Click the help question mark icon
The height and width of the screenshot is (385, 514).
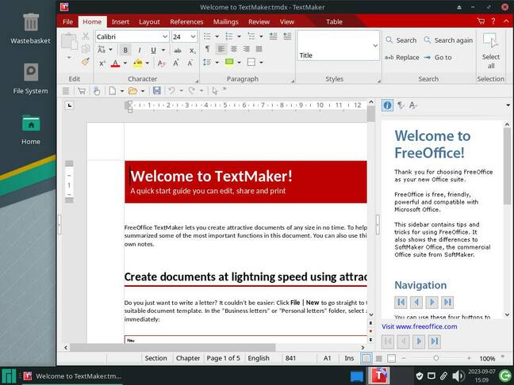coord(493,21)
